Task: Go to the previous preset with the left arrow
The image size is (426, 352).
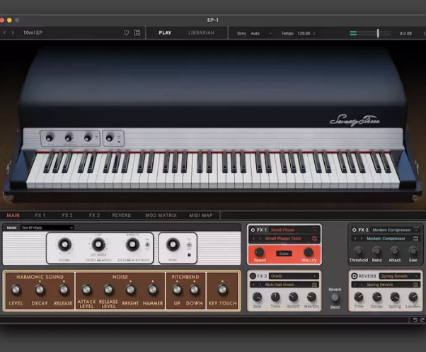Action: coord(4,33)
